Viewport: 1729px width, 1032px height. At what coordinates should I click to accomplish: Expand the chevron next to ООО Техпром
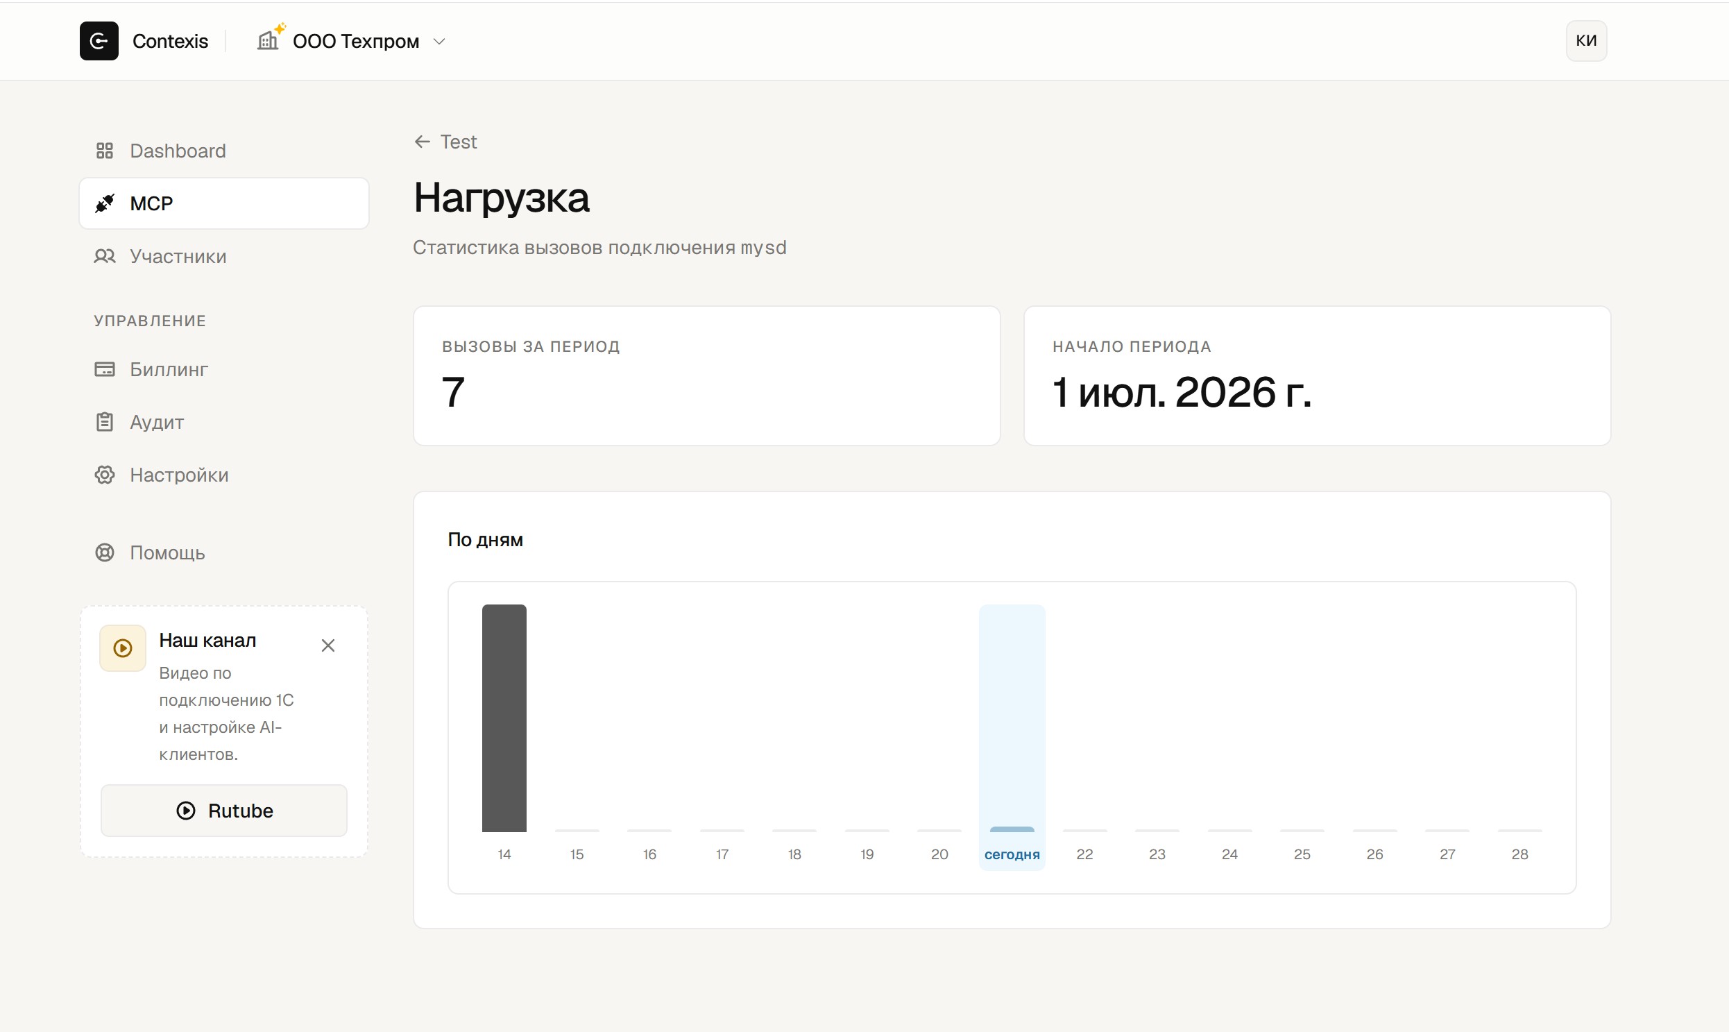[x=438, y=42]
